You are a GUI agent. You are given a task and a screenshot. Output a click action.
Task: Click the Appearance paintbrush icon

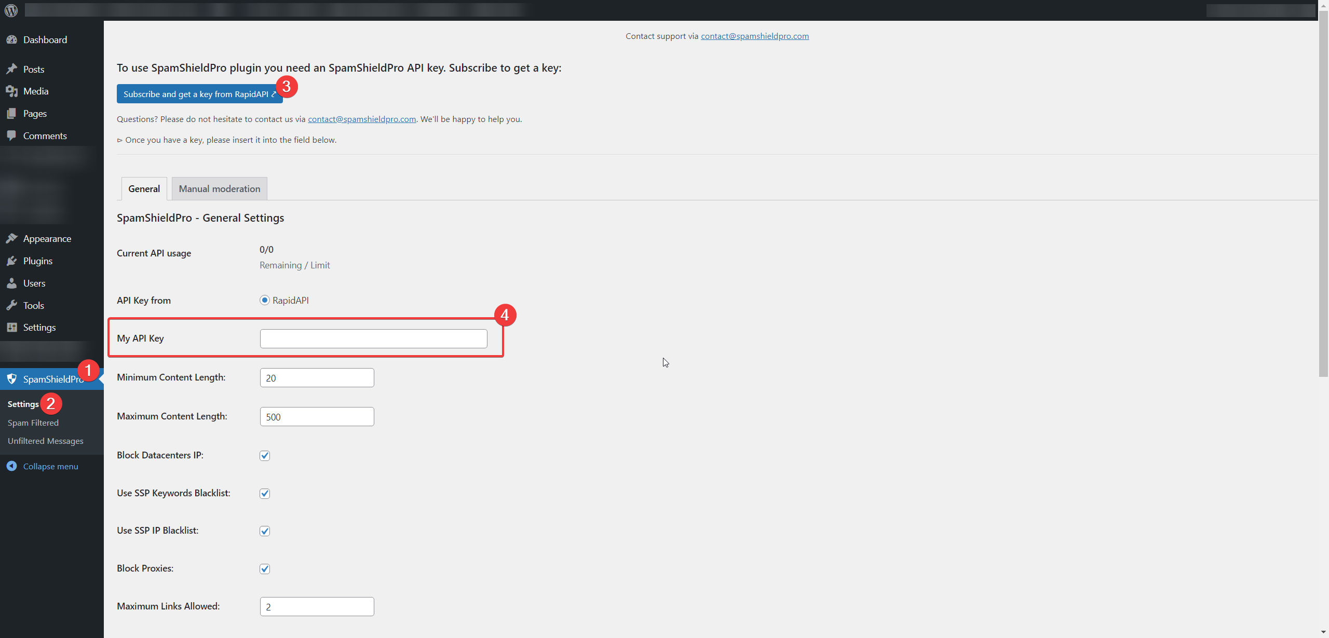[x=11, y=239]
